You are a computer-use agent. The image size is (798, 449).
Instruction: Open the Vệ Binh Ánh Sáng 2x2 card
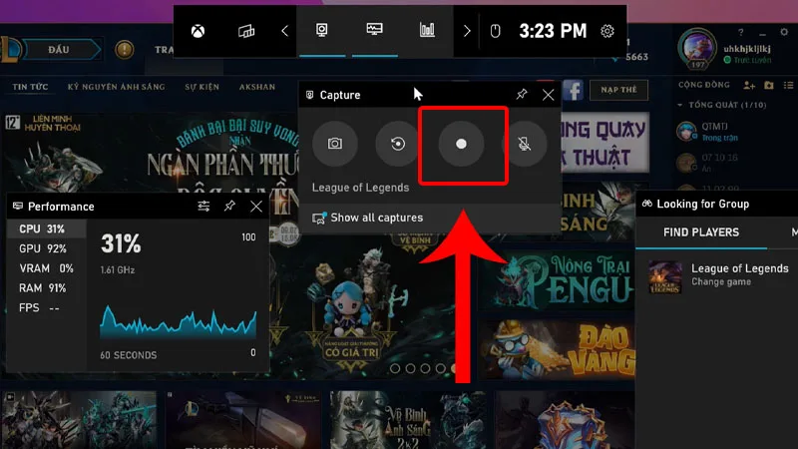408,420
